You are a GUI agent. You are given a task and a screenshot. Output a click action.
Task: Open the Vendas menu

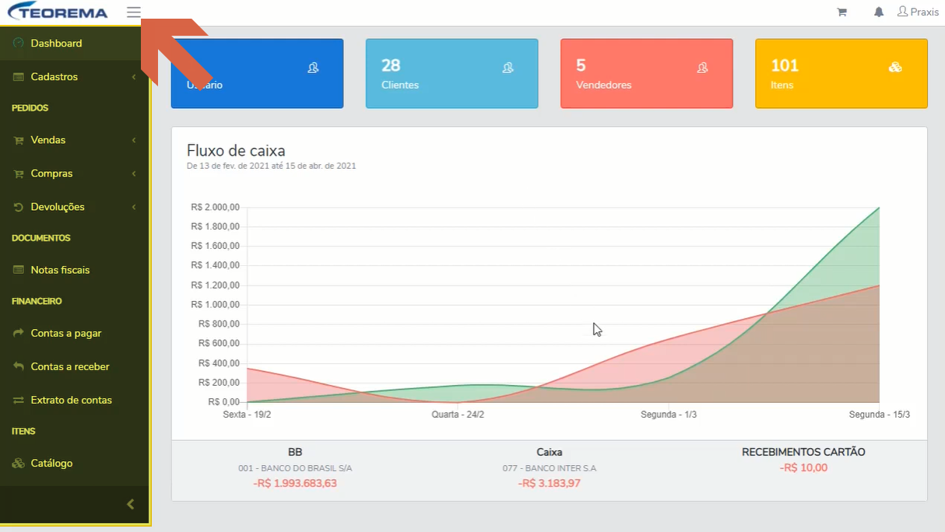pos(75,140)
